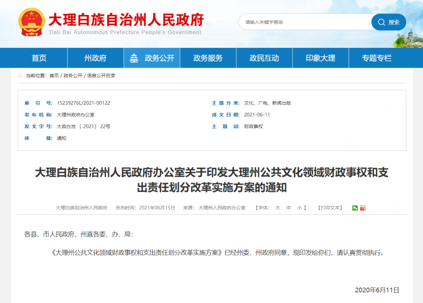The height and width of the screenshot is (303, 423).
Task: Set font size to large (大)
Action: click(x=277, y=208)
